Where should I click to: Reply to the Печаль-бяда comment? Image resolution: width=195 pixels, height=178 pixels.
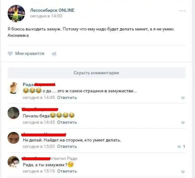click(x=67, y=122)
